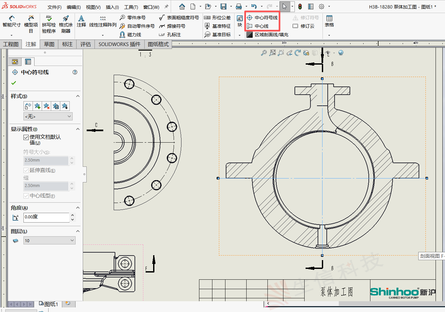Click the Open file icon
Viewport: 445px width, 312px height.
[208, 7]
